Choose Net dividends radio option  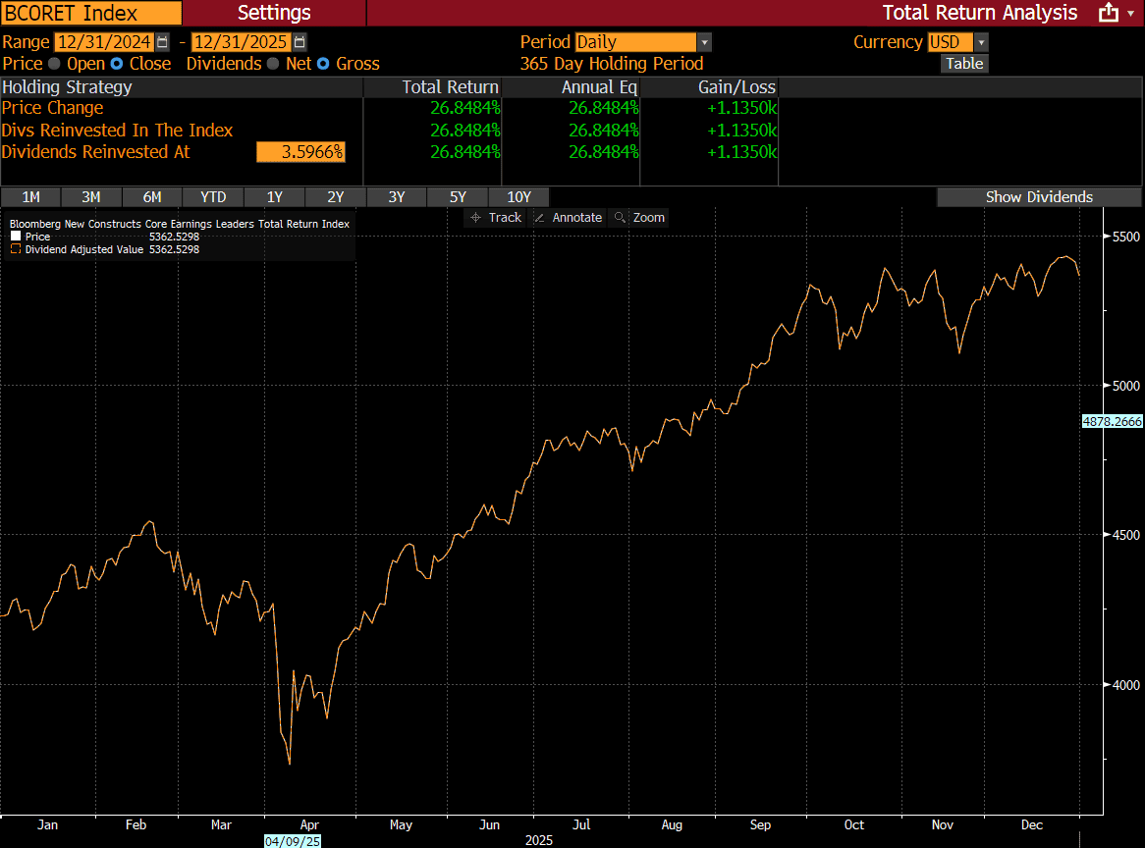273,64
